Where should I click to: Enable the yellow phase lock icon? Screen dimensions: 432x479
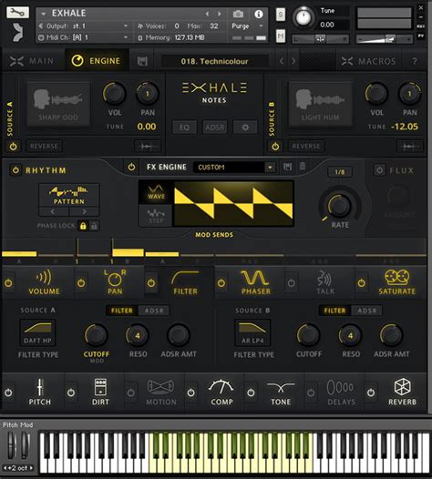pos(83,226)
